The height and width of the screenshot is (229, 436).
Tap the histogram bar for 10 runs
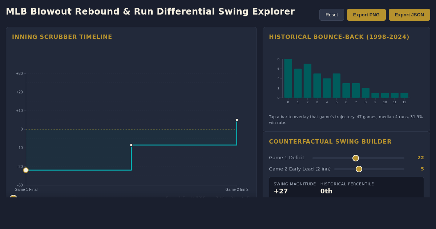tap(385, 95)
